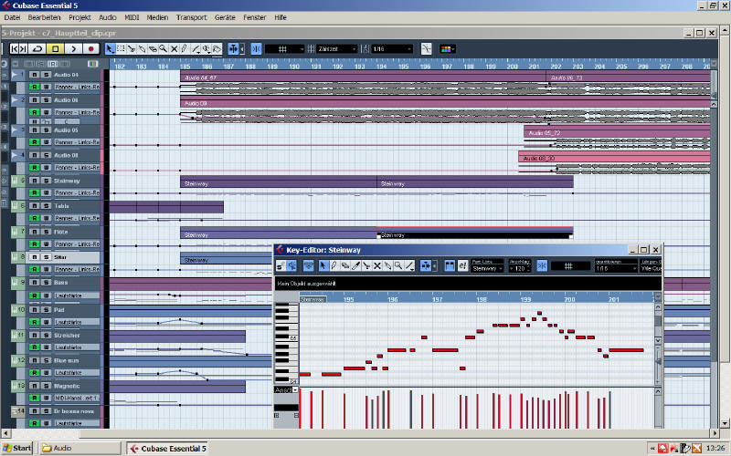Open the Transport menu

[191, 17]
